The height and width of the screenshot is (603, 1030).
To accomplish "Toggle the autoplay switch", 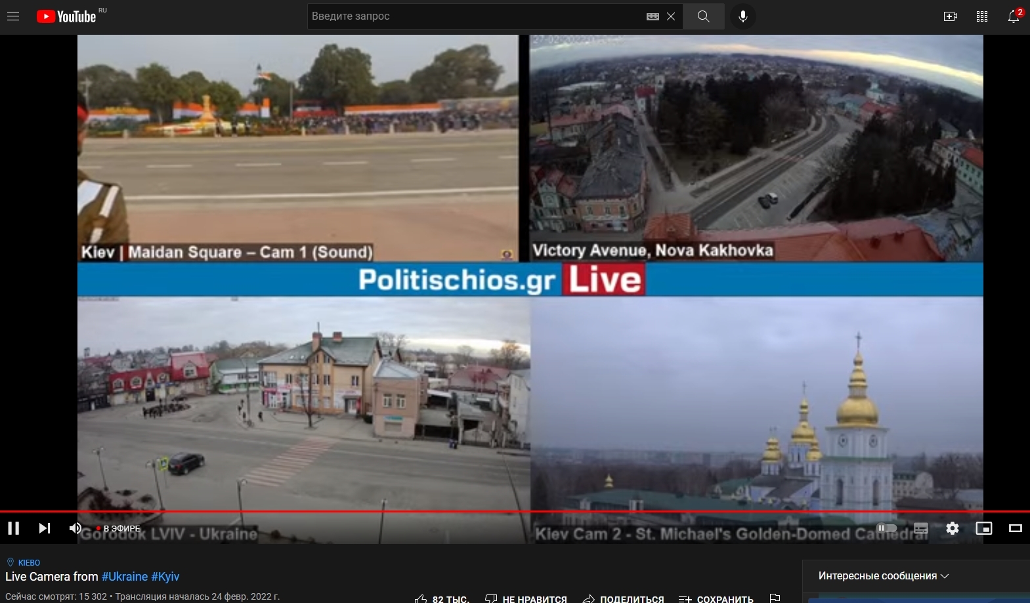I will click(887, 528).
